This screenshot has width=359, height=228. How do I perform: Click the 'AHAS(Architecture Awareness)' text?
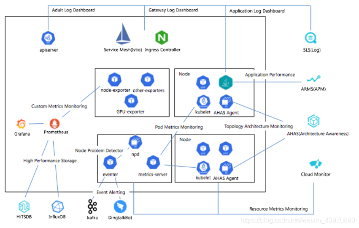pyautogui.click(x=318, y=133)
